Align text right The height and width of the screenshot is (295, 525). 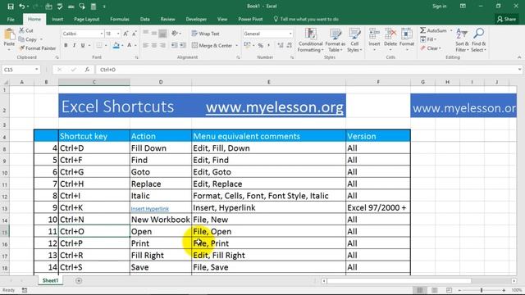(x=162, y=45)
